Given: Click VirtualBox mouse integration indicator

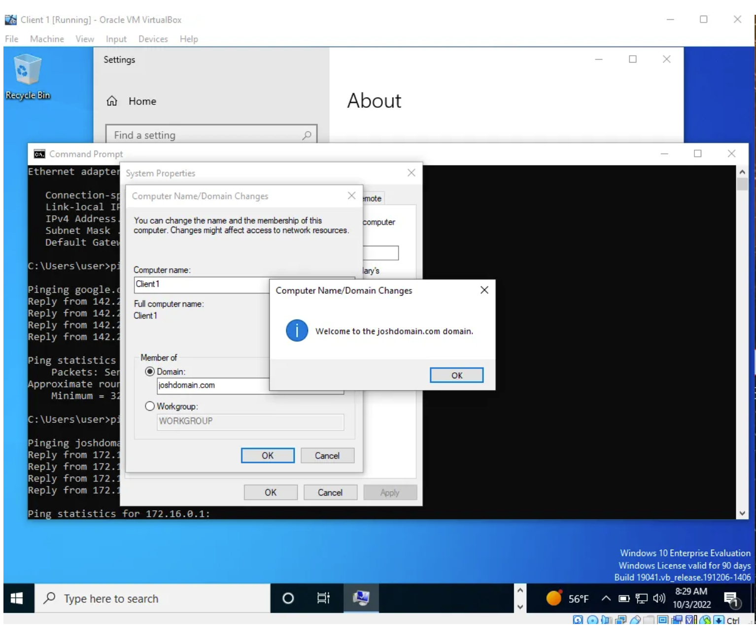Looking at the screenshot, I should [705, 620].
